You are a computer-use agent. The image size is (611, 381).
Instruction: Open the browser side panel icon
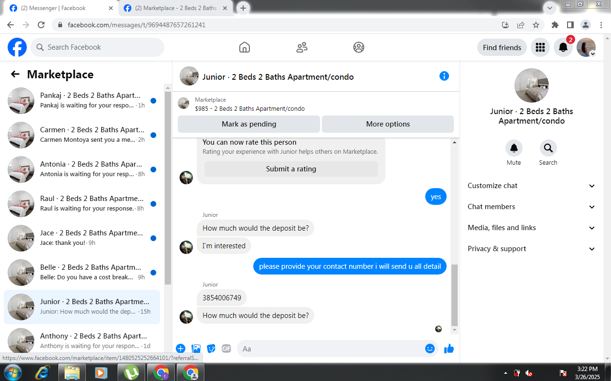570,25
